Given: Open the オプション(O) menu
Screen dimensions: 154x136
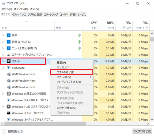Looking at the screenshot, I should (21, 9).
